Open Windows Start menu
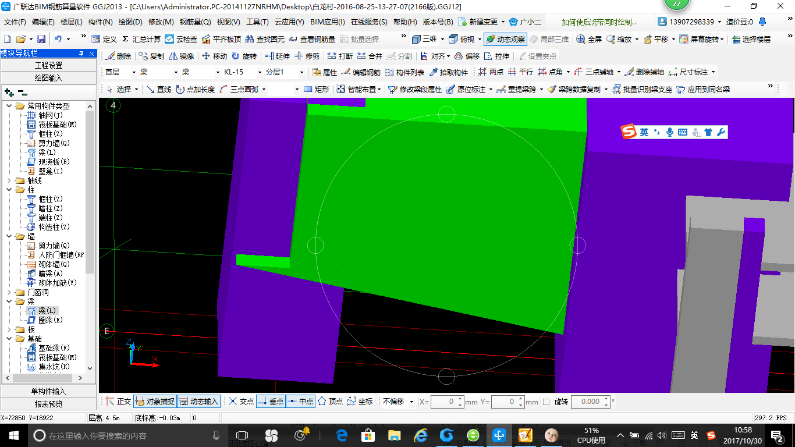 point(13,435)
